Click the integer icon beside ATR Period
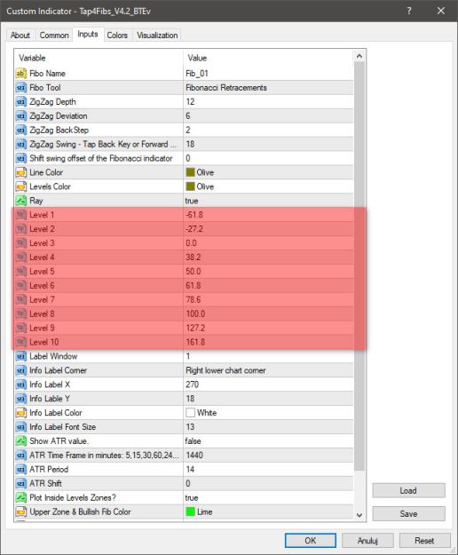 point(21,470)
